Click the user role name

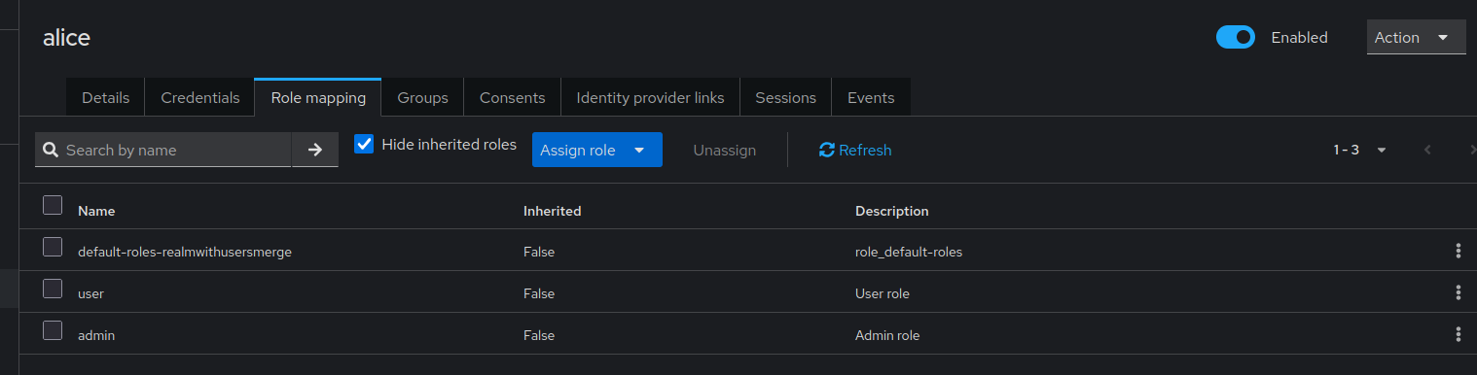pyautogui.click(x=90, y=293)
